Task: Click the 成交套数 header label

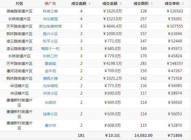Action: coord(79,4)
